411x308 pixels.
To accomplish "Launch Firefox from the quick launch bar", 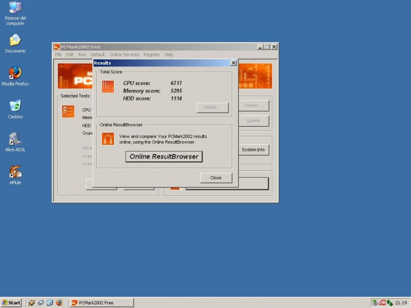I will click(59, 303).
